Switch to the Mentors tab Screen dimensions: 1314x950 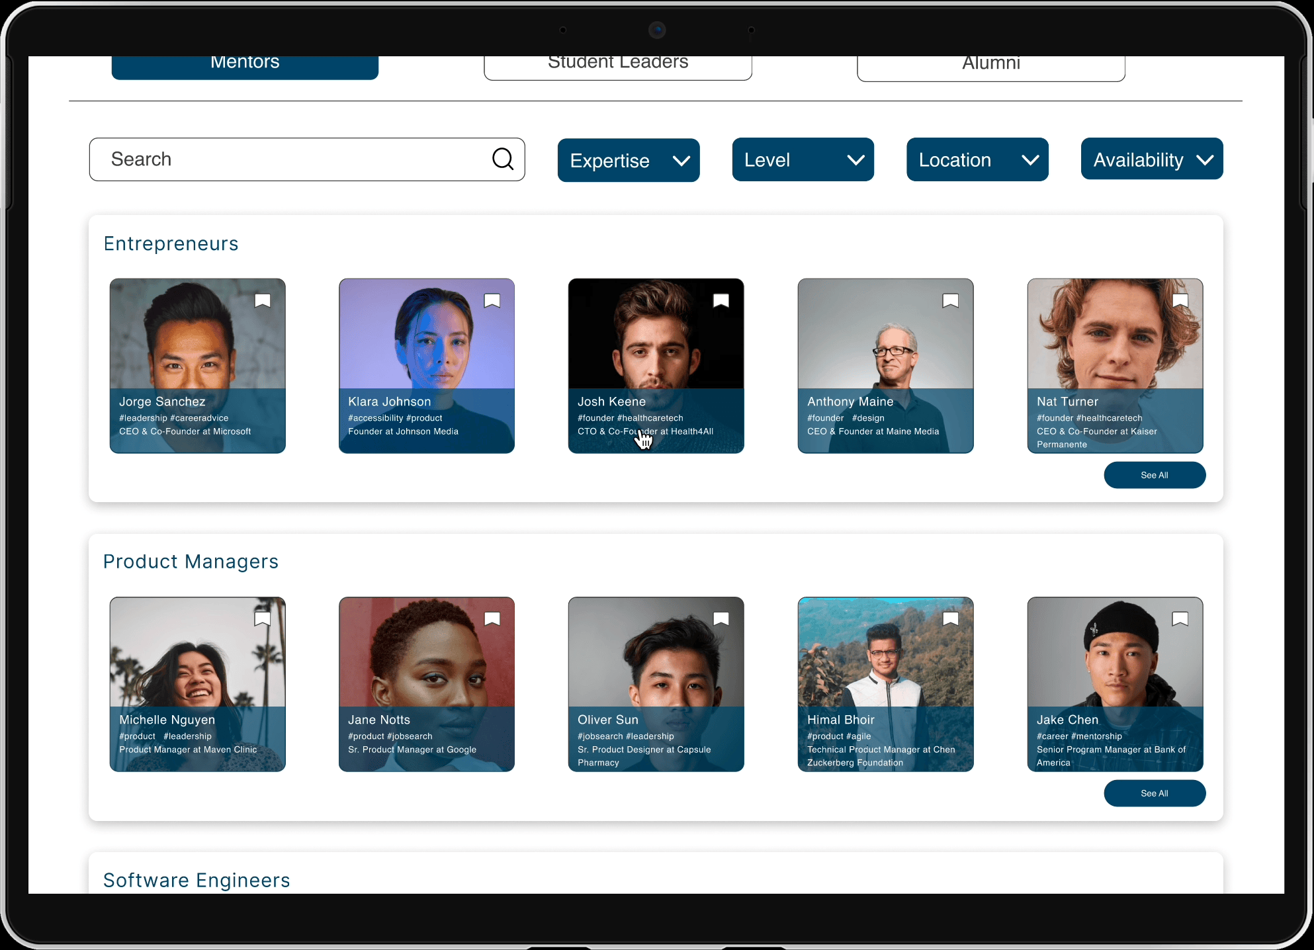pos(245,66)
